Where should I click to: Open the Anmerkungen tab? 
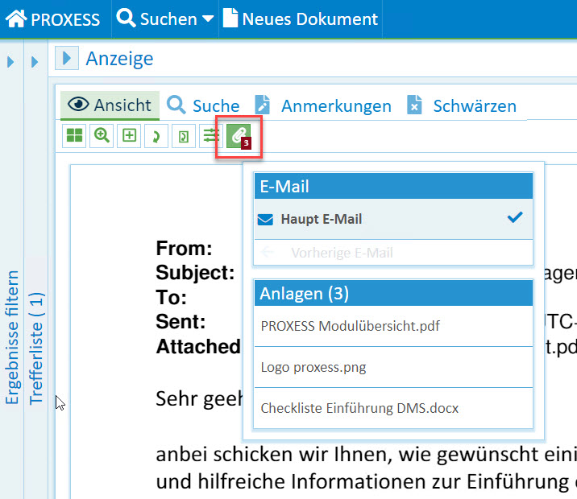322,105
